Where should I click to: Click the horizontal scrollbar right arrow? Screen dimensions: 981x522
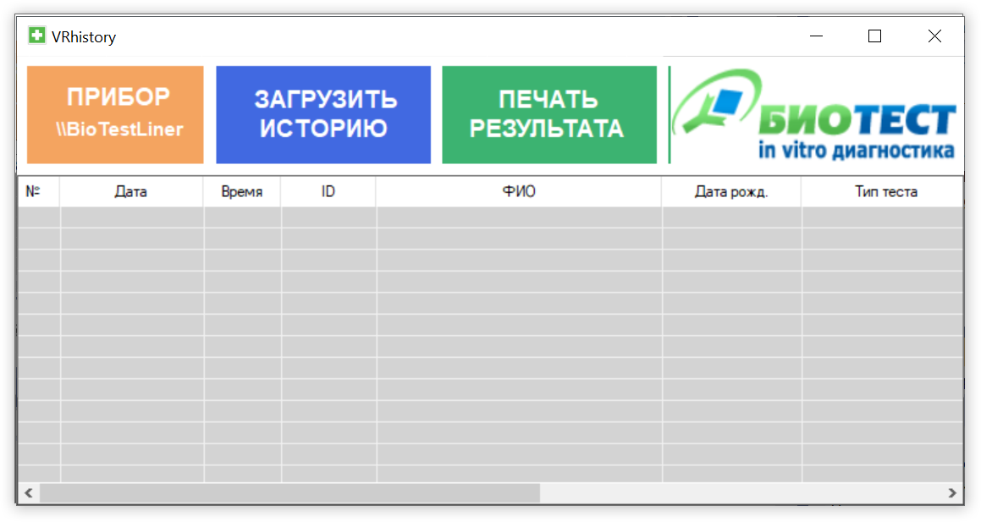point(952,492)
